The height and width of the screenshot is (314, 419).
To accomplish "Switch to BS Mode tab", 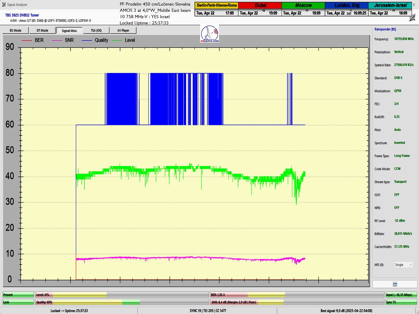I will [15, 30].
